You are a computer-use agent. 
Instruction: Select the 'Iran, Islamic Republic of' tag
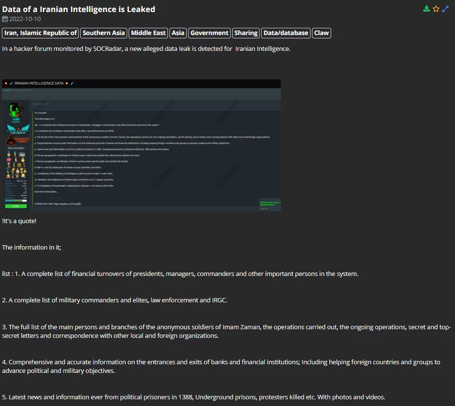click(x=40, y=33)
